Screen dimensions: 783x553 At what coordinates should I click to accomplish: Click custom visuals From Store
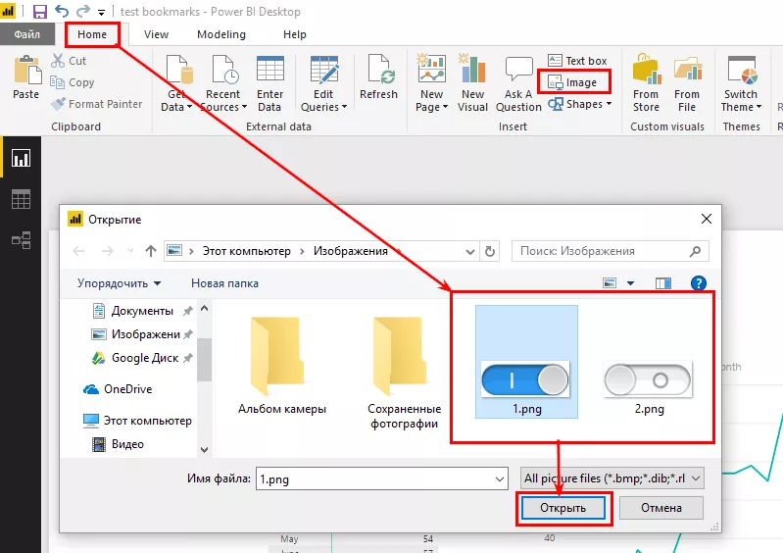click(646, 83)
